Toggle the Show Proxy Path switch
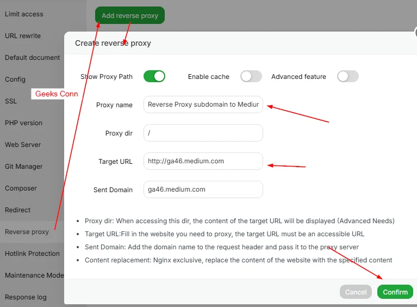417x307 pixels. pyautogui.click(x=154, y=76)
